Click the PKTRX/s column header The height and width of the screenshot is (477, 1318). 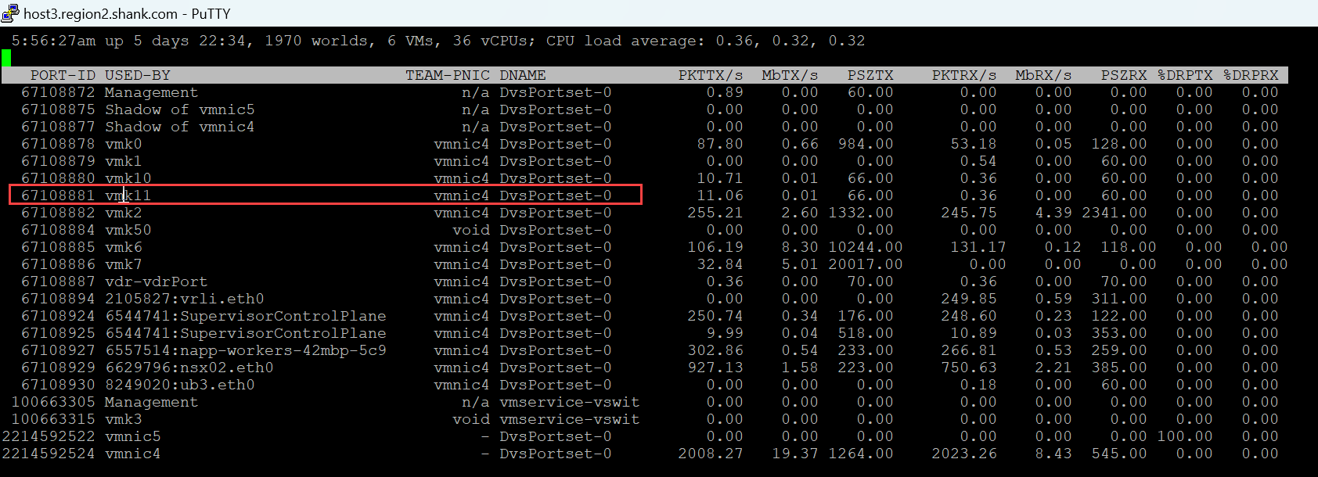(964, 75)
